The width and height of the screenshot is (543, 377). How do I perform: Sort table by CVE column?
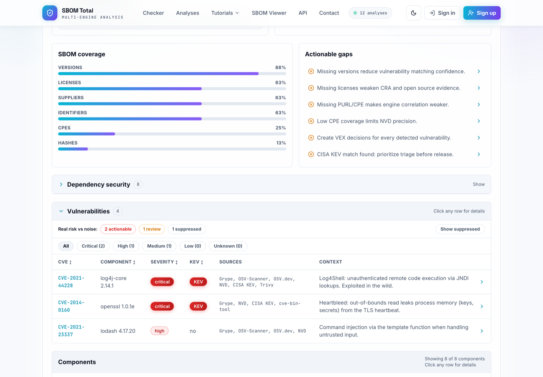click(x=65, y=262)
